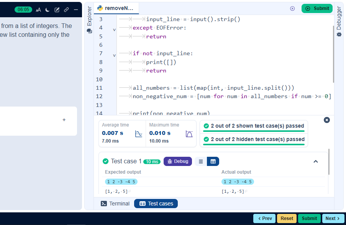This screenshot has height=225, width=346.
Task: Click actual input chip 1 2 -3 -4 5
Action: click(238, 182)
